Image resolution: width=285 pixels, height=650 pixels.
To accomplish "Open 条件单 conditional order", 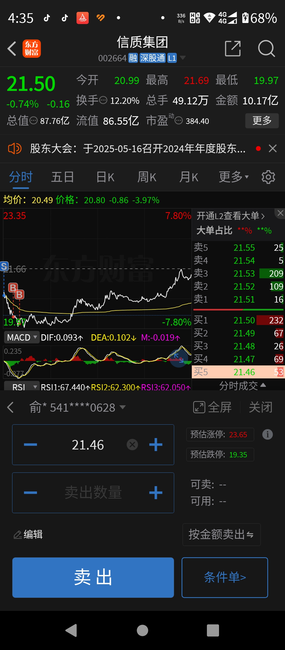I will tap(225, 578).
